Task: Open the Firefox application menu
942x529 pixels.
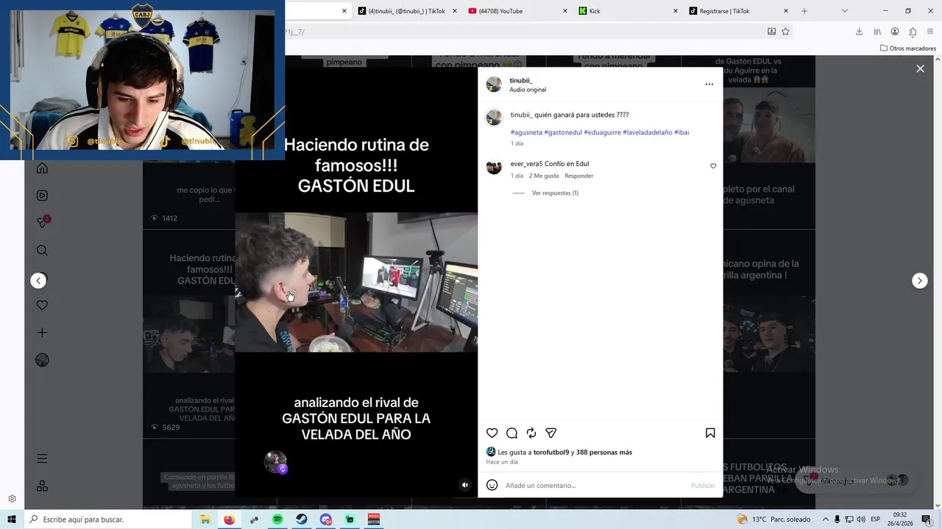Action: click(930, 32)
